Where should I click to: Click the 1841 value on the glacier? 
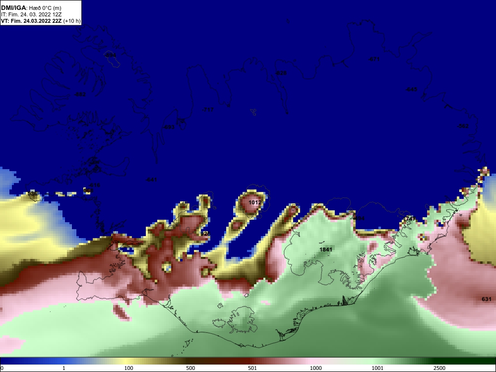(326, 249)
